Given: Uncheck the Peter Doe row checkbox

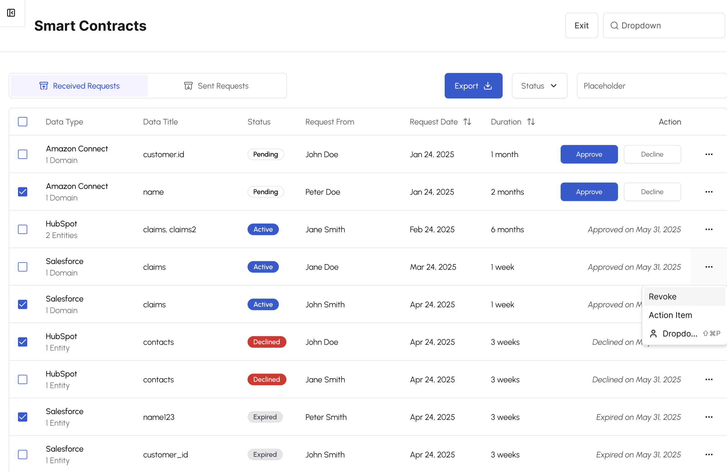Looking at the screenshot, I should pos(23,192).
